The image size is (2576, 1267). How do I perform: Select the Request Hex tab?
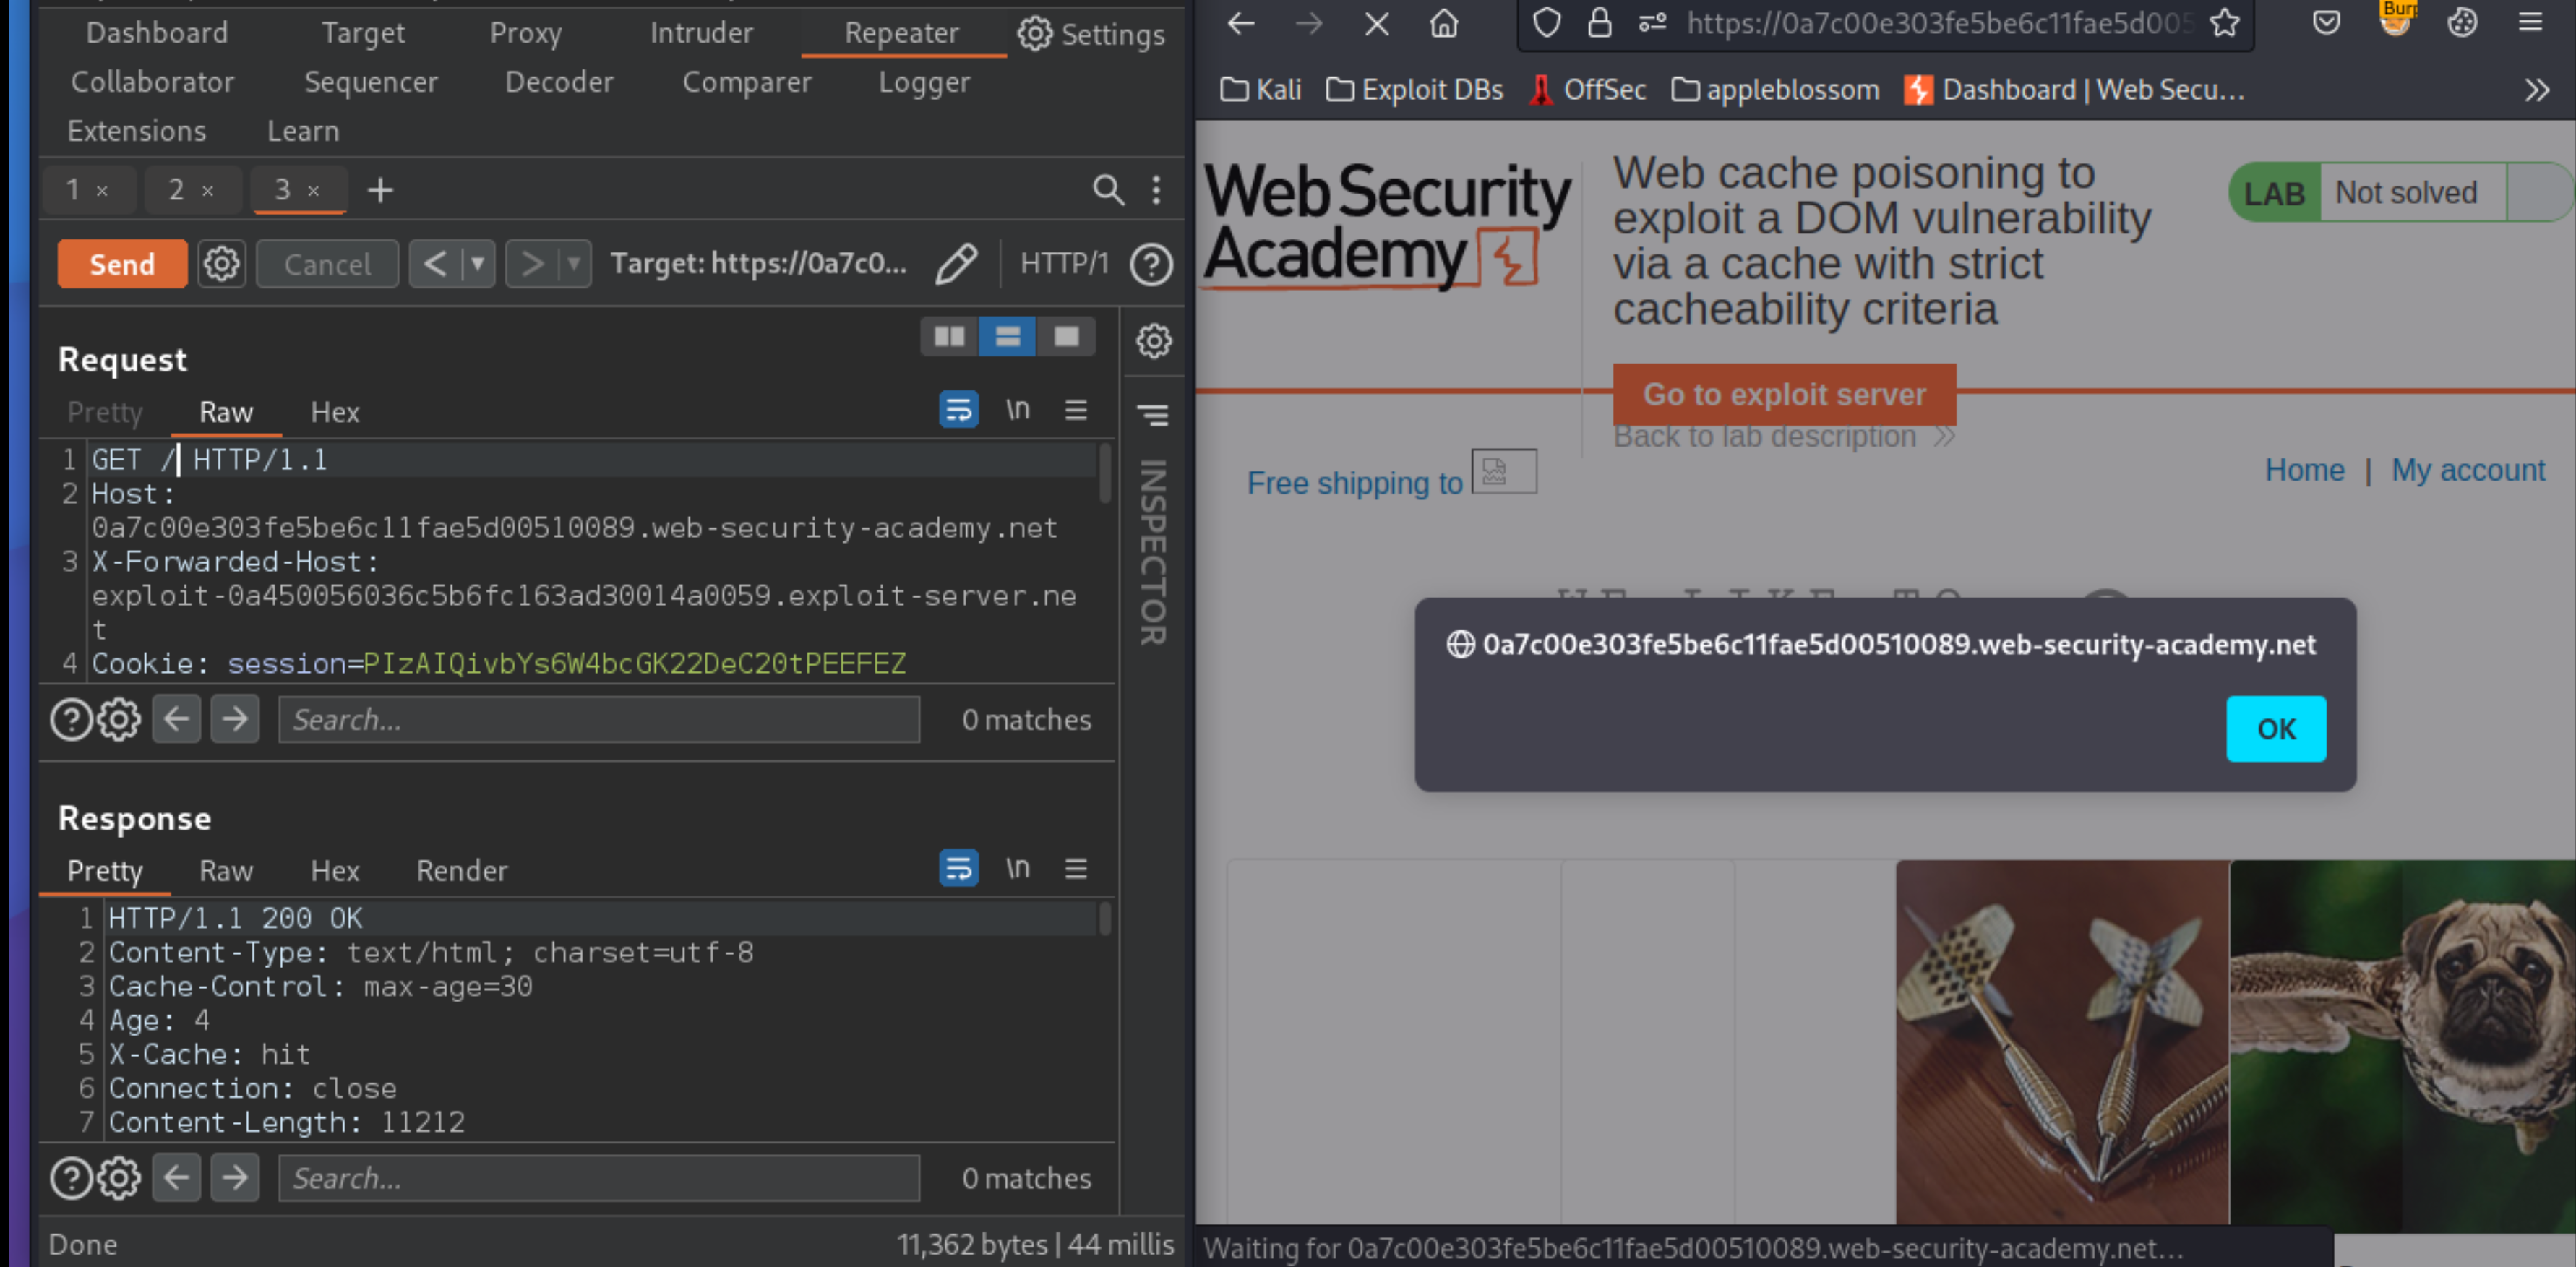(335, 412)
